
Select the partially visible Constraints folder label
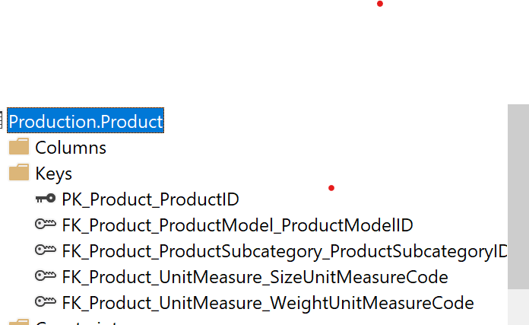coord(78,323)
